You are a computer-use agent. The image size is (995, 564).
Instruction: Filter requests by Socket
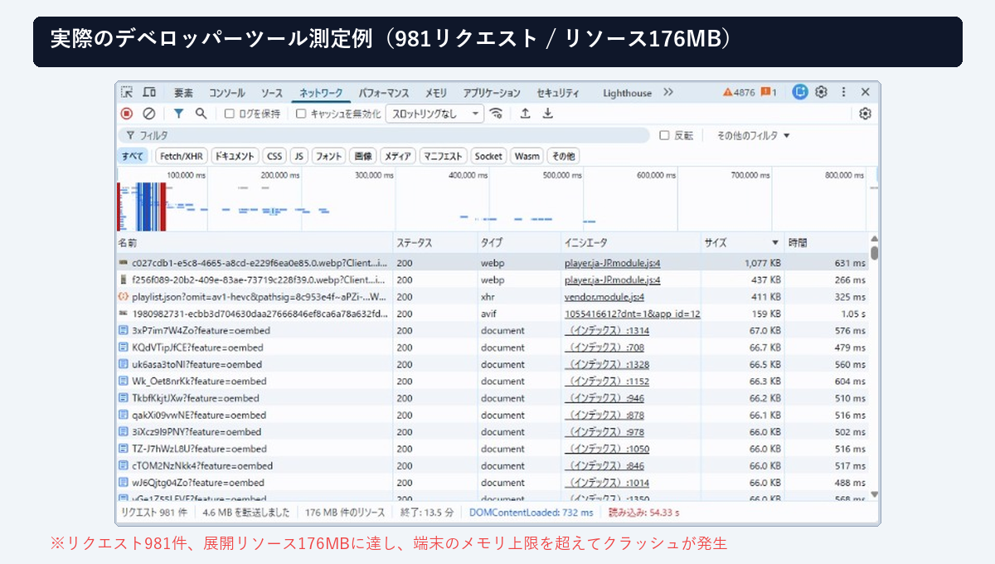[x=488, y=156]
